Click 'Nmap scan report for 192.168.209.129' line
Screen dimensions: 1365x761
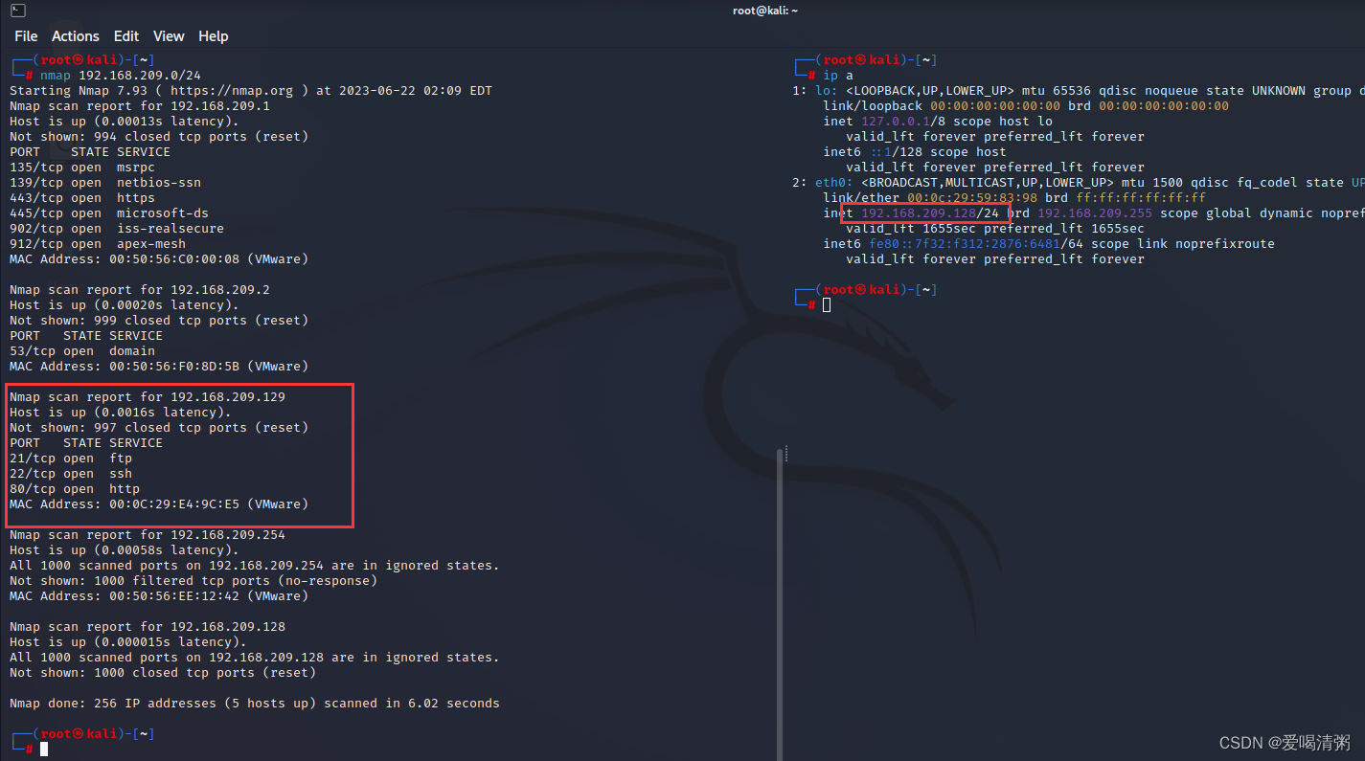pos(148,396)
